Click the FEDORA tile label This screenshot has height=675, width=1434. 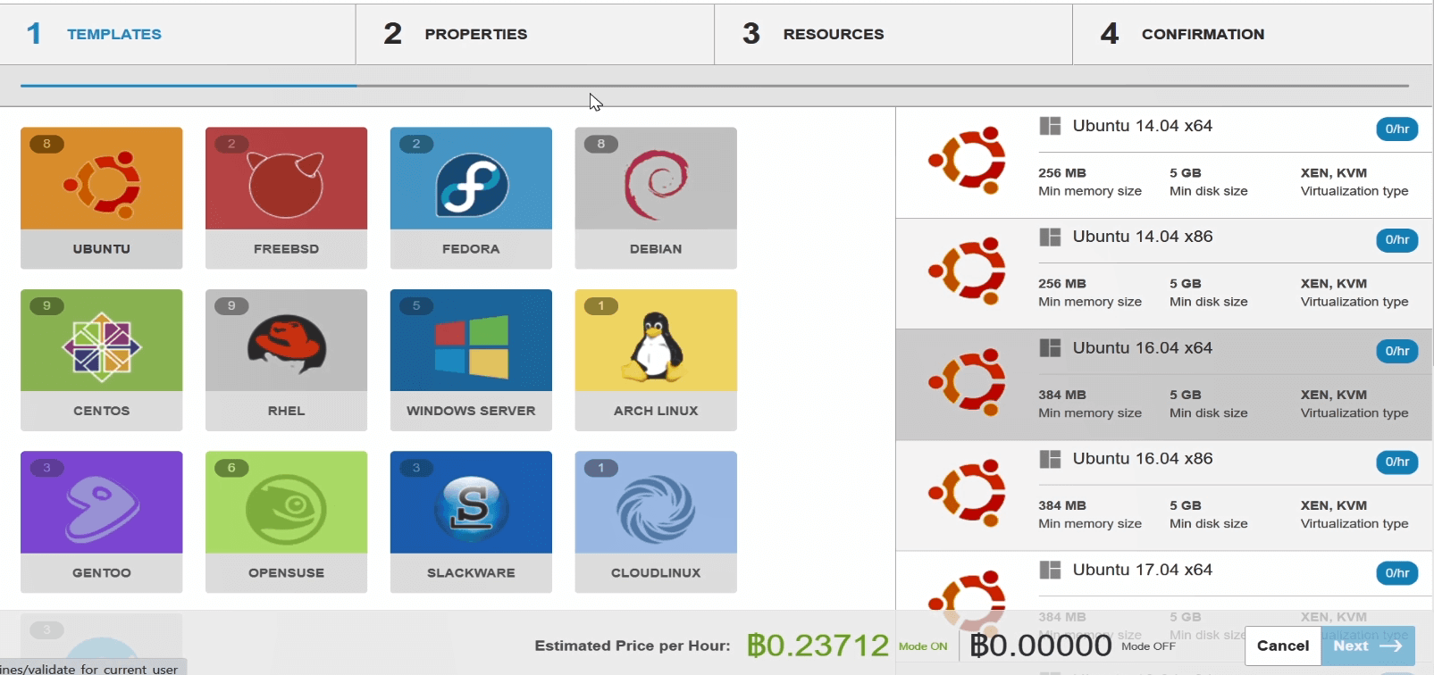(x=471, y=249)
